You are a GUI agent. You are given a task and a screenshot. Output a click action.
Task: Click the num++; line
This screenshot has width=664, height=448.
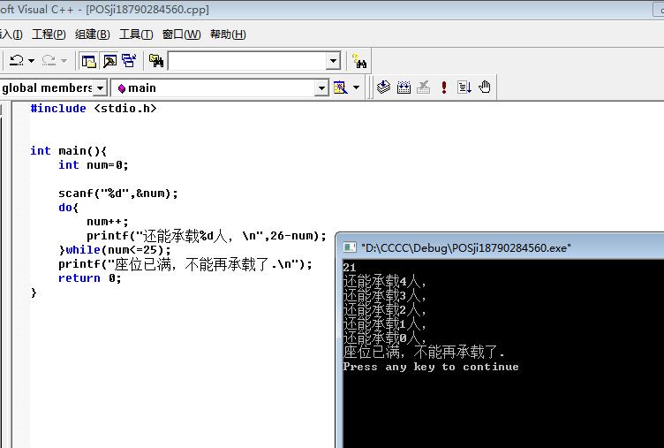[108, 222]
